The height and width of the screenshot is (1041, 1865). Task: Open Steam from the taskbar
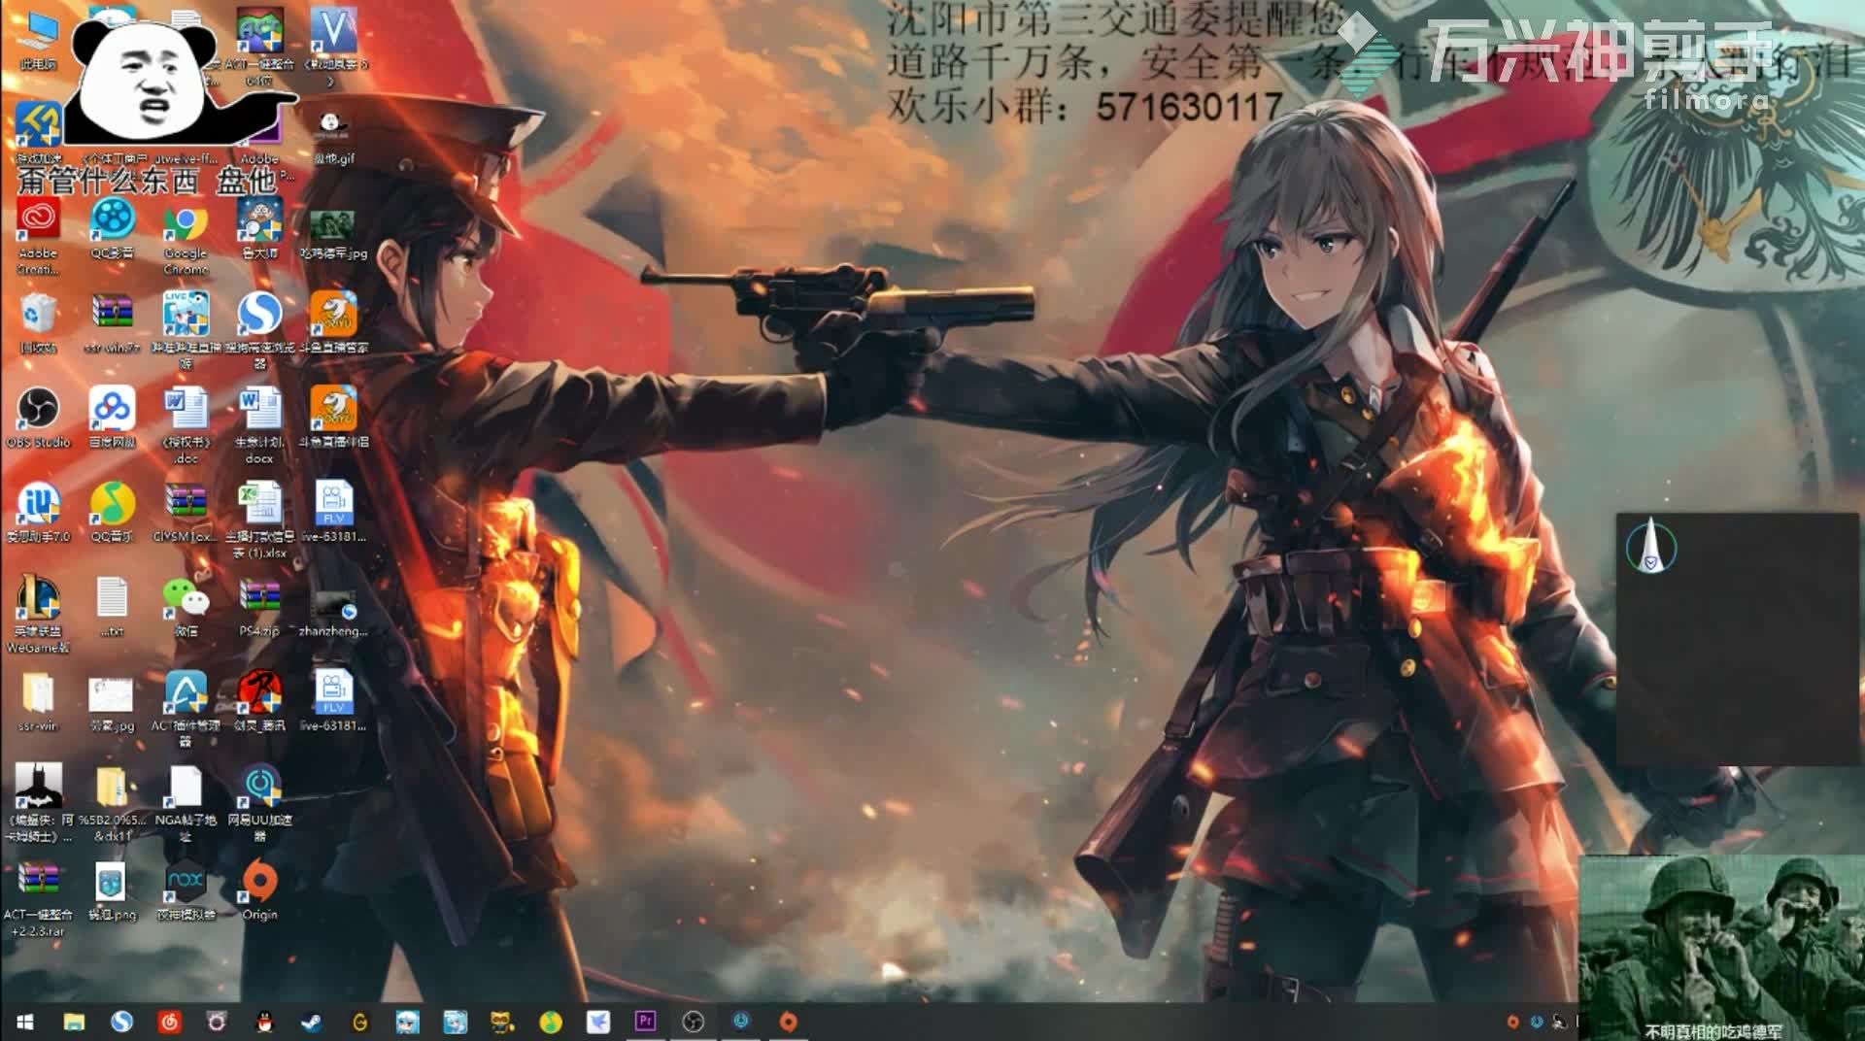click(312, 1022)
